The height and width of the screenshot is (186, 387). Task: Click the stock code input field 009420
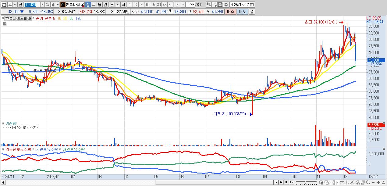click(32, 5)
